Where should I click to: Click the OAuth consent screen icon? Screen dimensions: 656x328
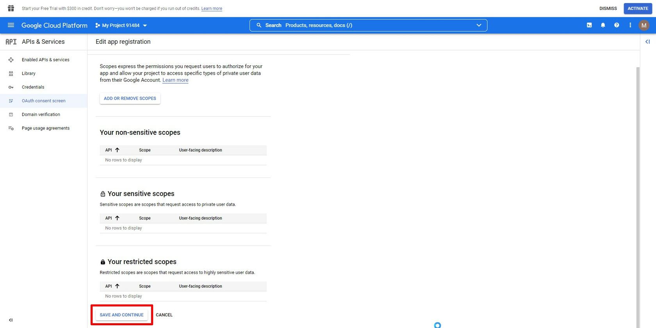tap(11, 101)
